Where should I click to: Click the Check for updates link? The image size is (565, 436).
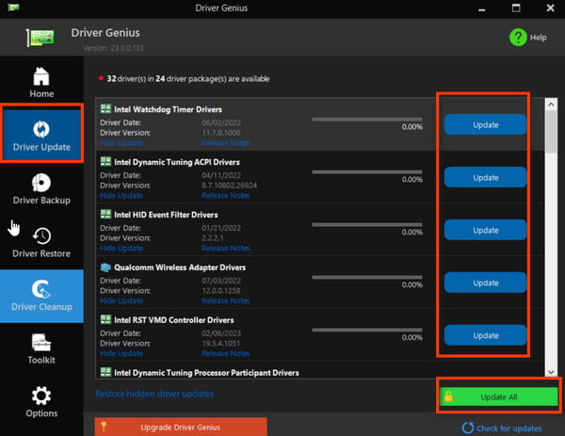(x=508, y=428)
